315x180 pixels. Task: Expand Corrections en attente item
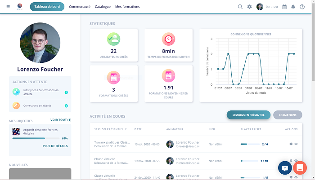point(40,106)
